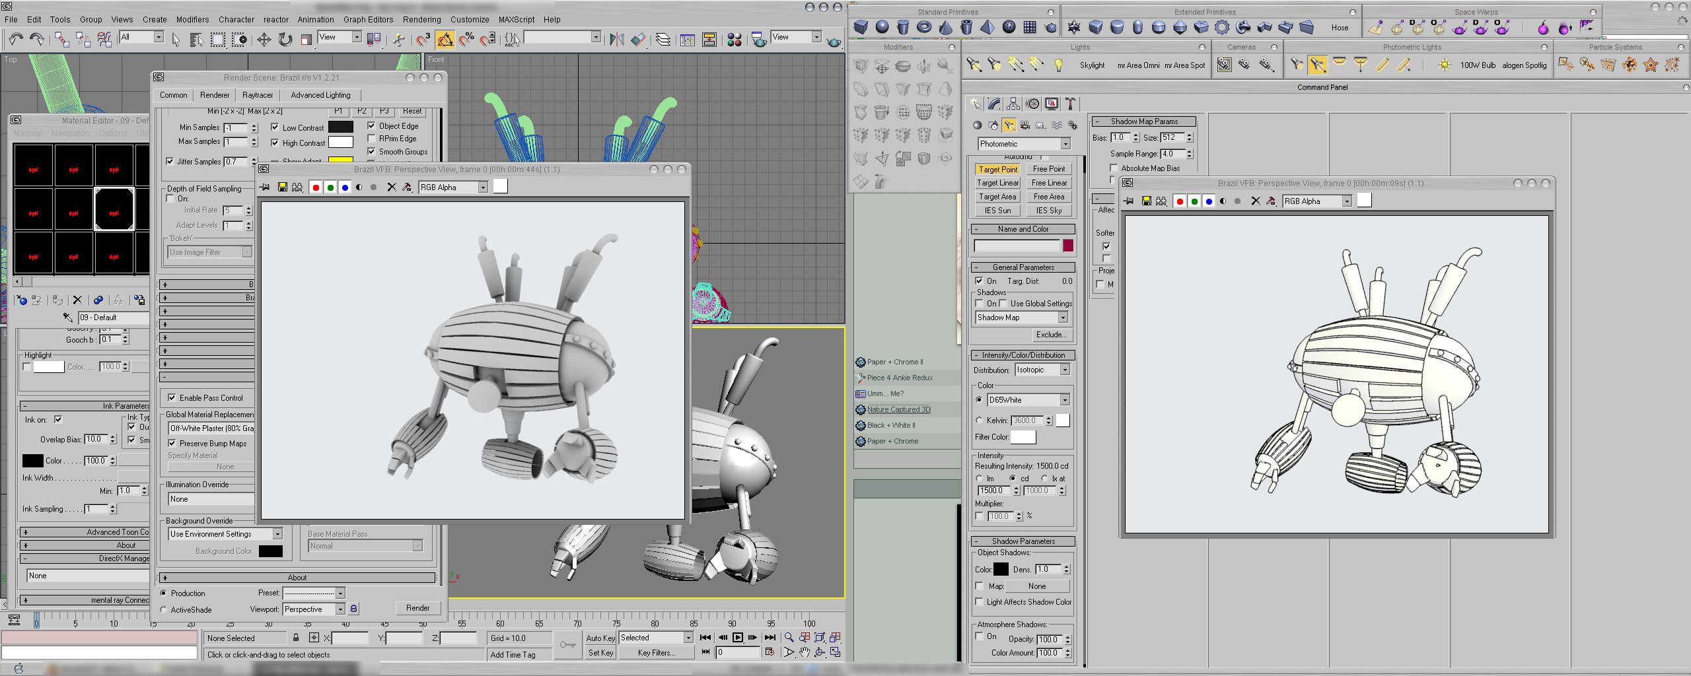1691x676 pixels.
Task: Toggle the Low Contrast checkbox
Action: coord(275,127)
